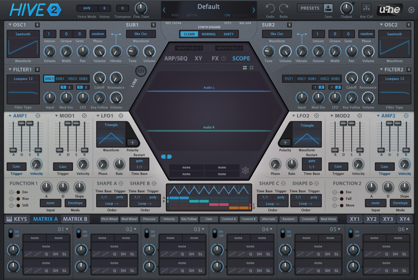Click the filter LINK c/> icon

(141, 71)
